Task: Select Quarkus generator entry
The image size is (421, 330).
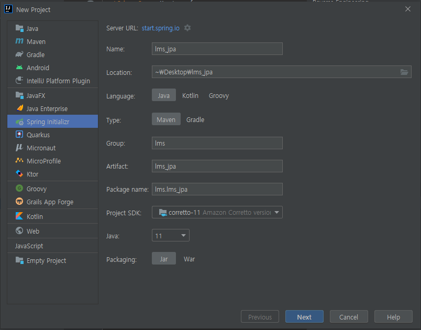Action: 52,135
